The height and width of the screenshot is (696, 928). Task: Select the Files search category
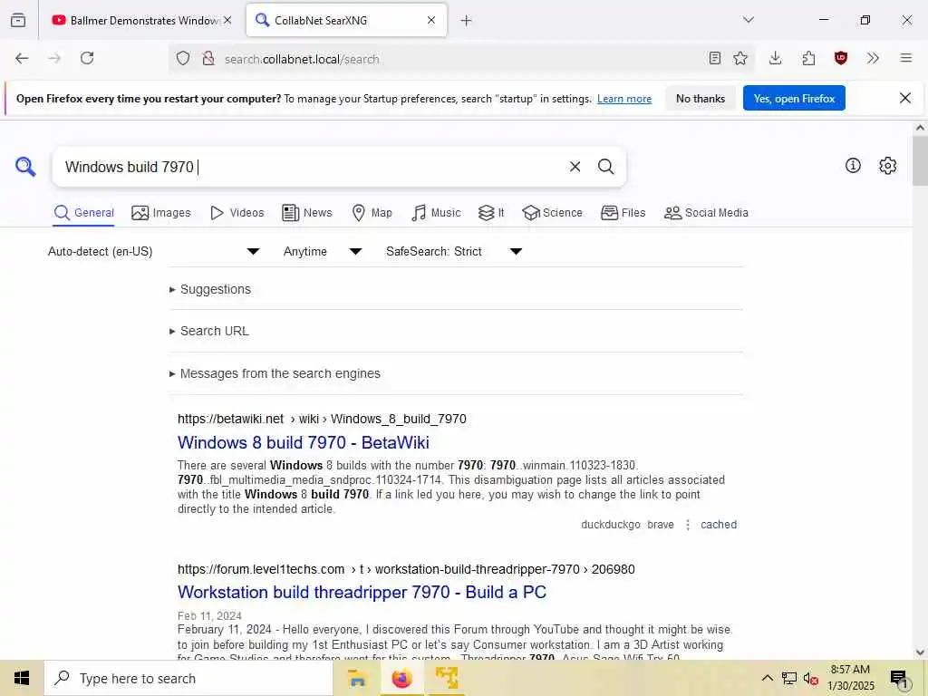pyautogui.click(x=623, y=212)
